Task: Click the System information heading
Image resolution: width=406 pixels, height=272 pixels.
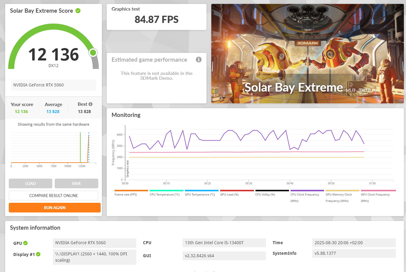Action: tap(35, 228)
